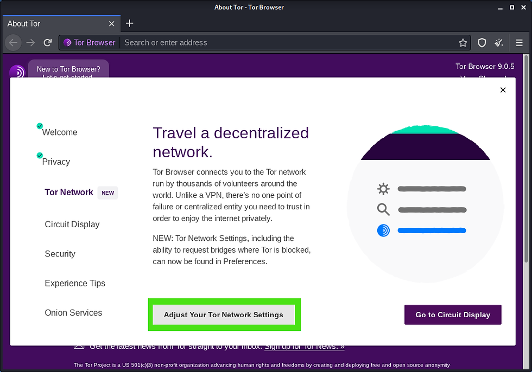
Task: Close the onboarding dialog with X
Action: (503, 90)
